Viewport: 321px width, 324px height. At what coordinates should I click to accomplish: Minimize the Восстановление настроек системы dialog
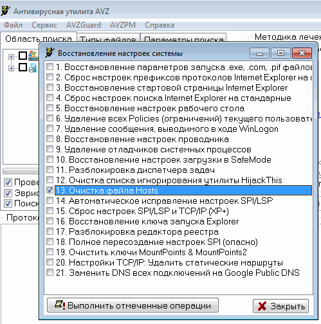259,53
